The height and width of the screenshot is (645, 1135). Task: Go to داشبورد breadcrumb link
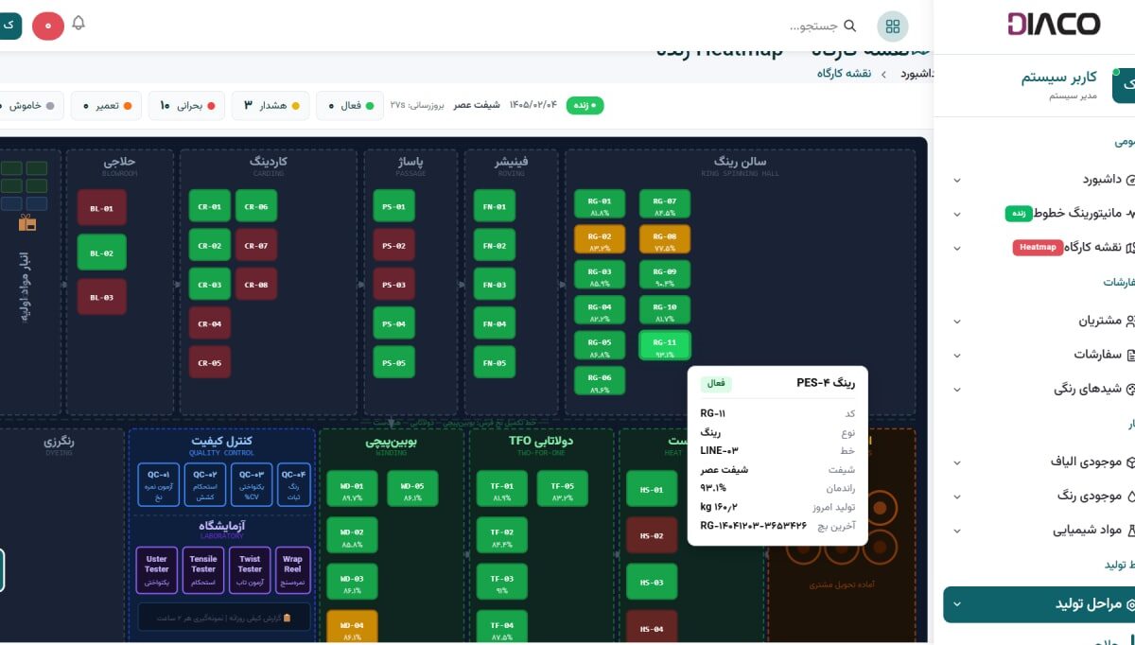[917, 73]
